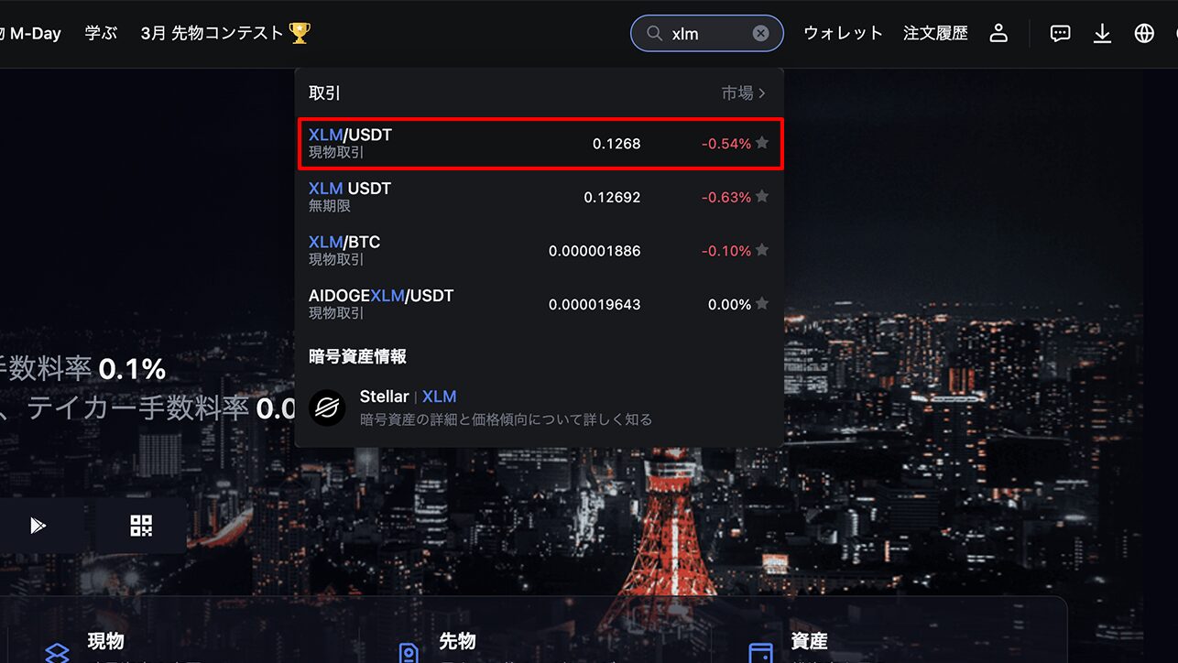Image resolution: width=1178 pixels, height=663 pixels.
Task: Click the Google Play store icon
Action: [x=38, y=526]
